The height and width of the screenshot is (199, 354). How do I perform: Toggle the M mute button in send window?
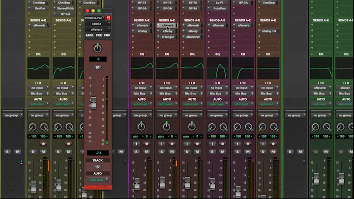coord(98,67)
